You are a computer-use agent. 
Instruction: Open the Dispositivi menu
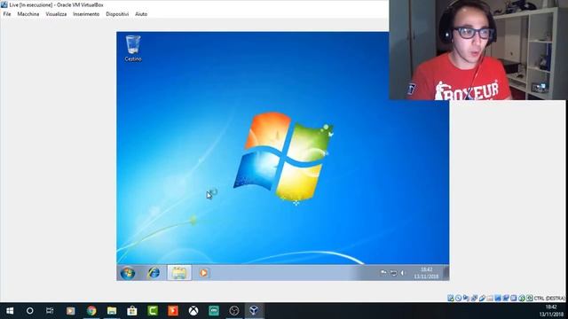point(117,14)
